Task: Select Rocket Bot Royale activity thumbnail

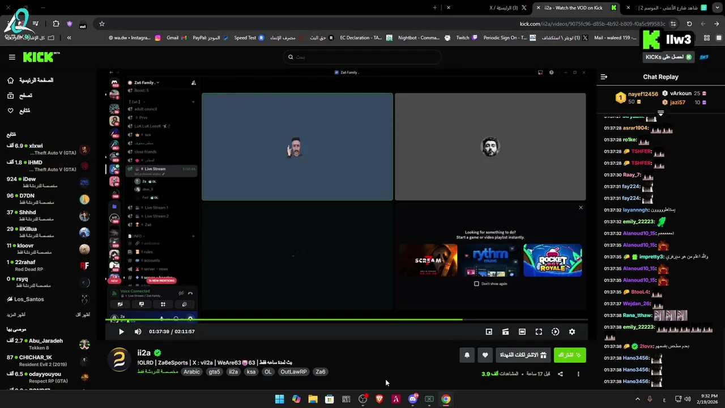Action: [x=552, y=260]
